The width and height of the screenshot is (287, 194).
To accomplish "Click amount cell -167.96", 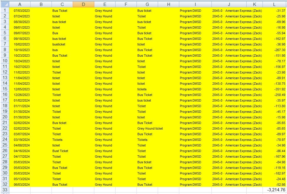I will [x=274, y=156].
